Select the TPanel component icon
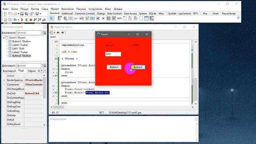Viewport: 256px width, 144px height. 141,19
